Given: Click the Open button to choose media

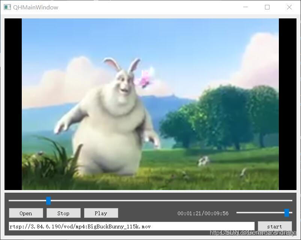Looking at the screenshot, I should click(26, 213).
